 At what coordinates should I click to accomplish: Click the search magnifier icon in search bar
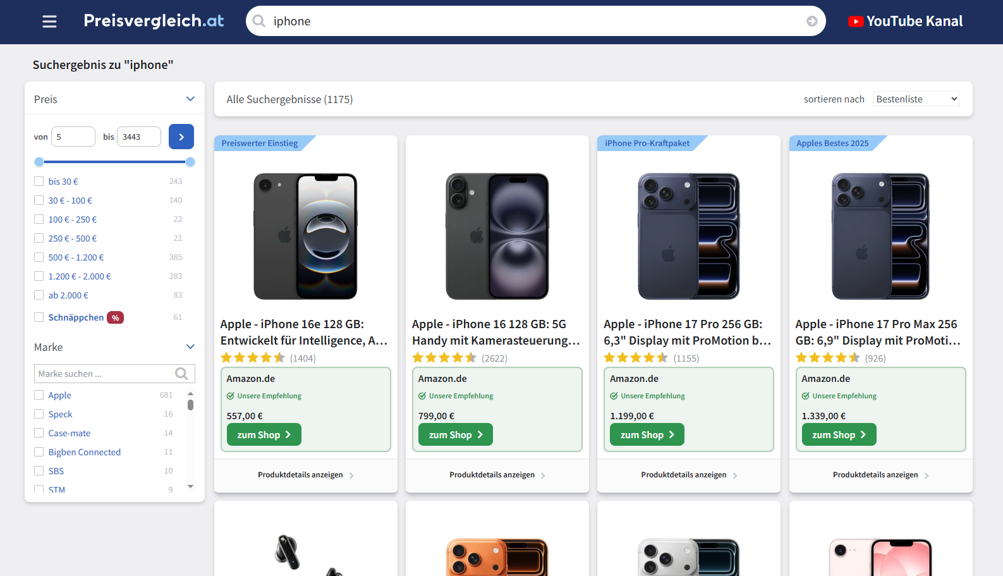coord(259,21)
